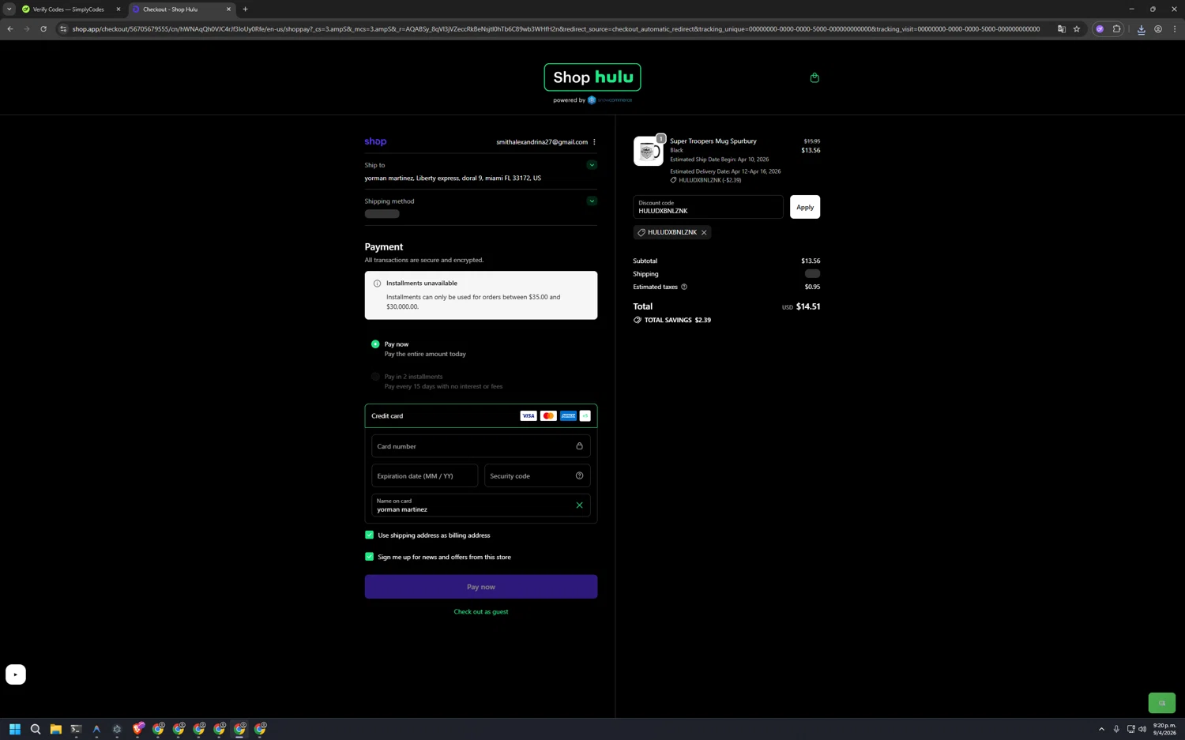This screenshot has width=1185, height=740.
Task: Click the Expiration date field
Action: (x=425, y=475)
